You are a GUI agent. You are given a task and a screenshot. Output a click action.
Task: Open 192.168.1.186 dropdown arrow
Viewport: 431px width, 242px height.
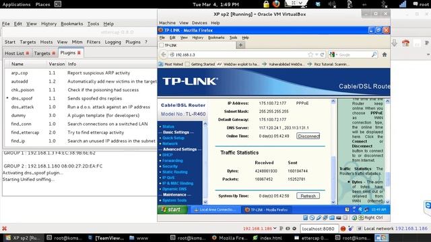(x=275, y=229)
